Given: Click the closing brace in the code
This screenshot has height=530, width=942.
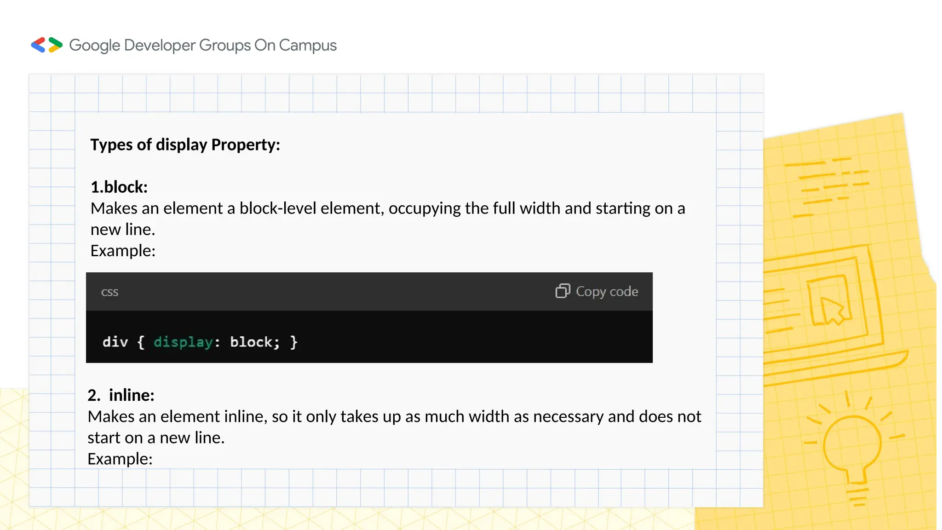Looking at the screenshot, I should pyautogui.click(x=294, y=342).
